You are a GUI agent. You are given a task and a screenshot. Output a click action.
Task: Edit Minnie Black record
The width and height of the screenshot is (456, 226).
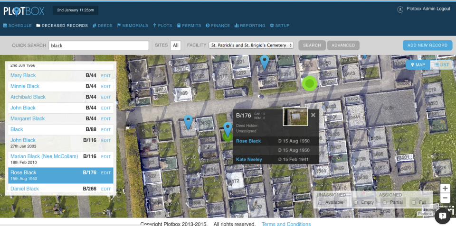(x=106, y=86)
